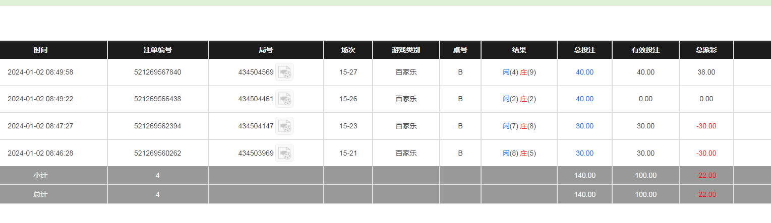Select bet number 521269567840
Screen dimensions: 771x223
coord(158,72)
